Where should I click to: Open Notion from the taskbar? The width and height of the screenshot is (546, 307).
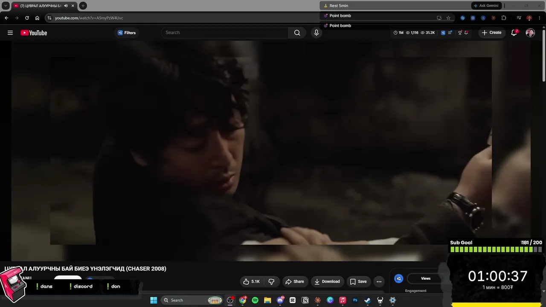[305, 300]
